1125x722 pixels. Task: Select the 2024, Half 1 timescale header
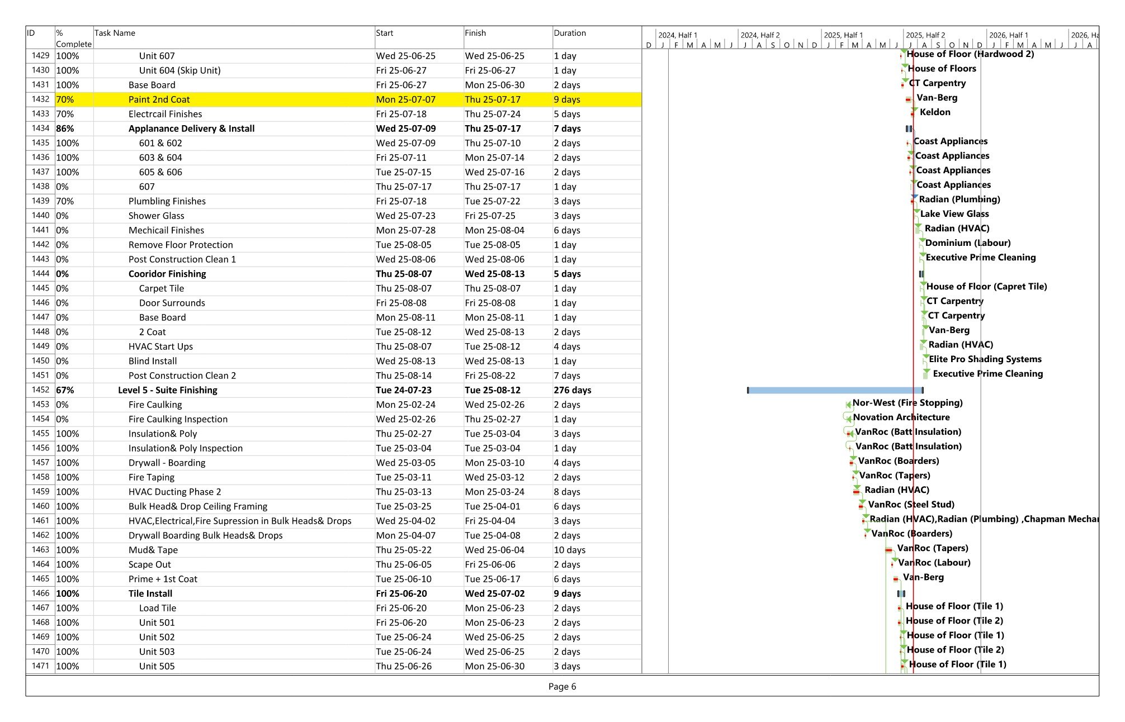point(677,35)
